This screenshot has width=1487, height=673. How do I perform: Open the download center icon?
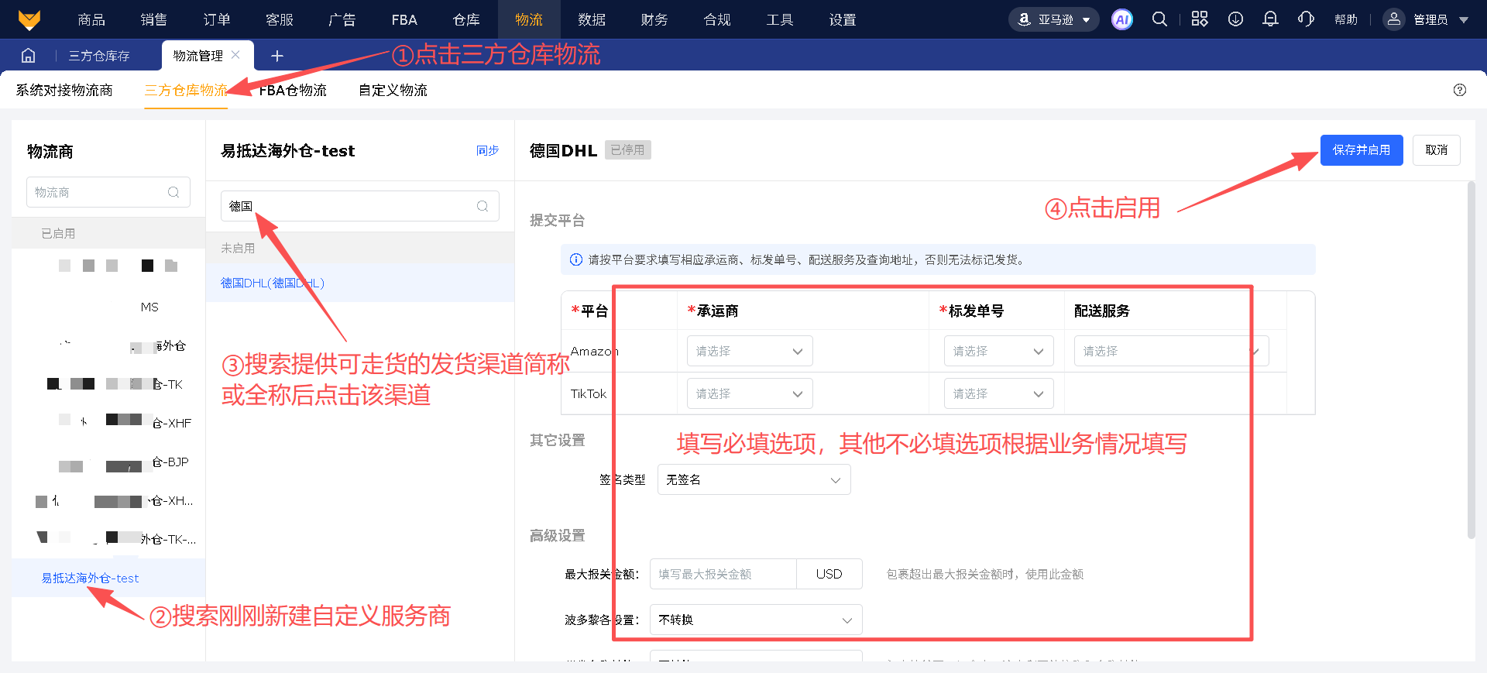click(1235, 19)
